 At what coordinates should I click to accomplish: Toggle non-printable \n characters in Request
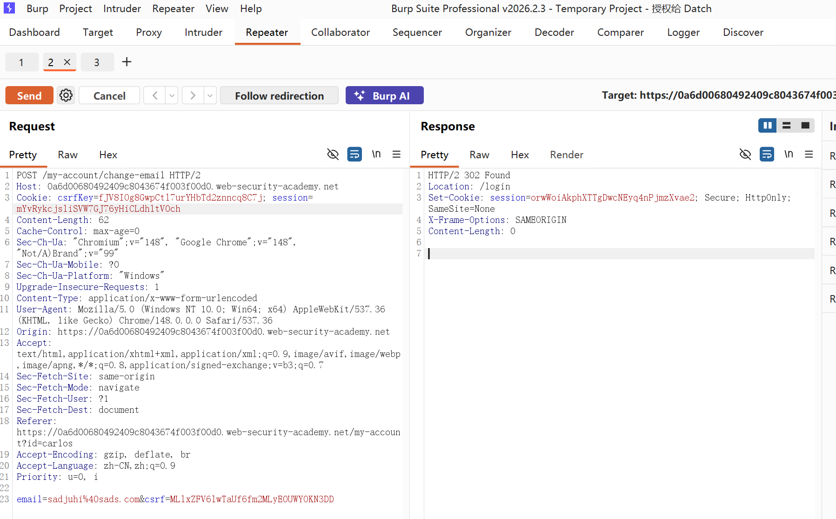376,154
